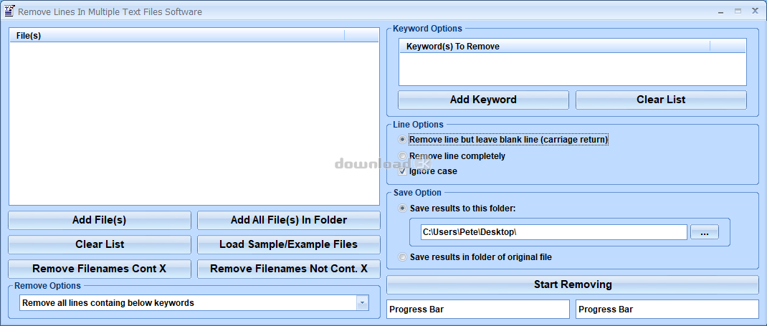Click the Add Keyword button

483,100
